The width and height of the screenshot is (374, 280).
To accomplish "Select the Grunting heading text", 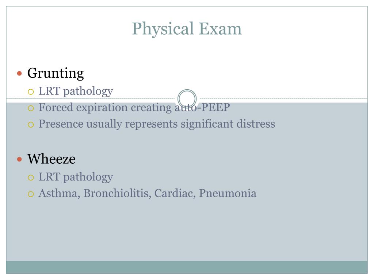I will (x=56, y=73).
